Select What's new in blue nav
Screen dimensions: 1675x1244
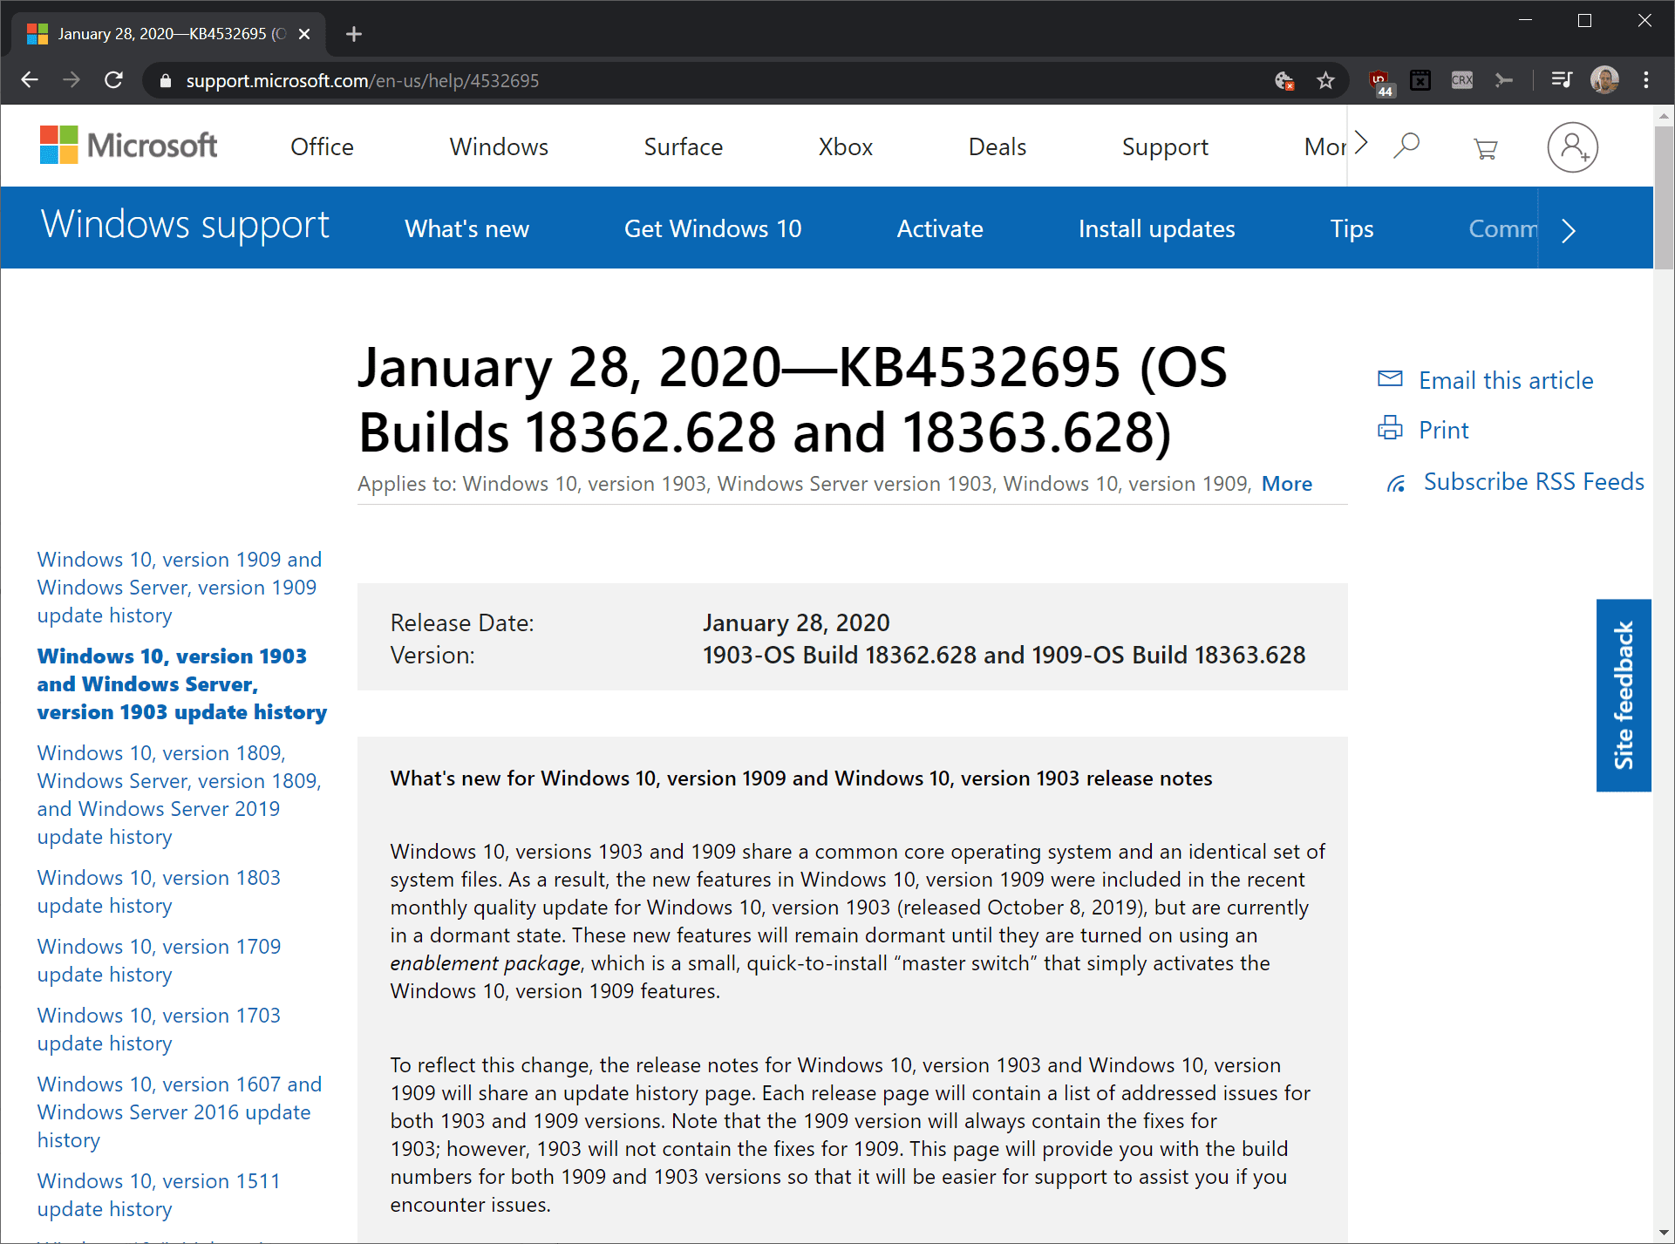click(x=466, y=228)
